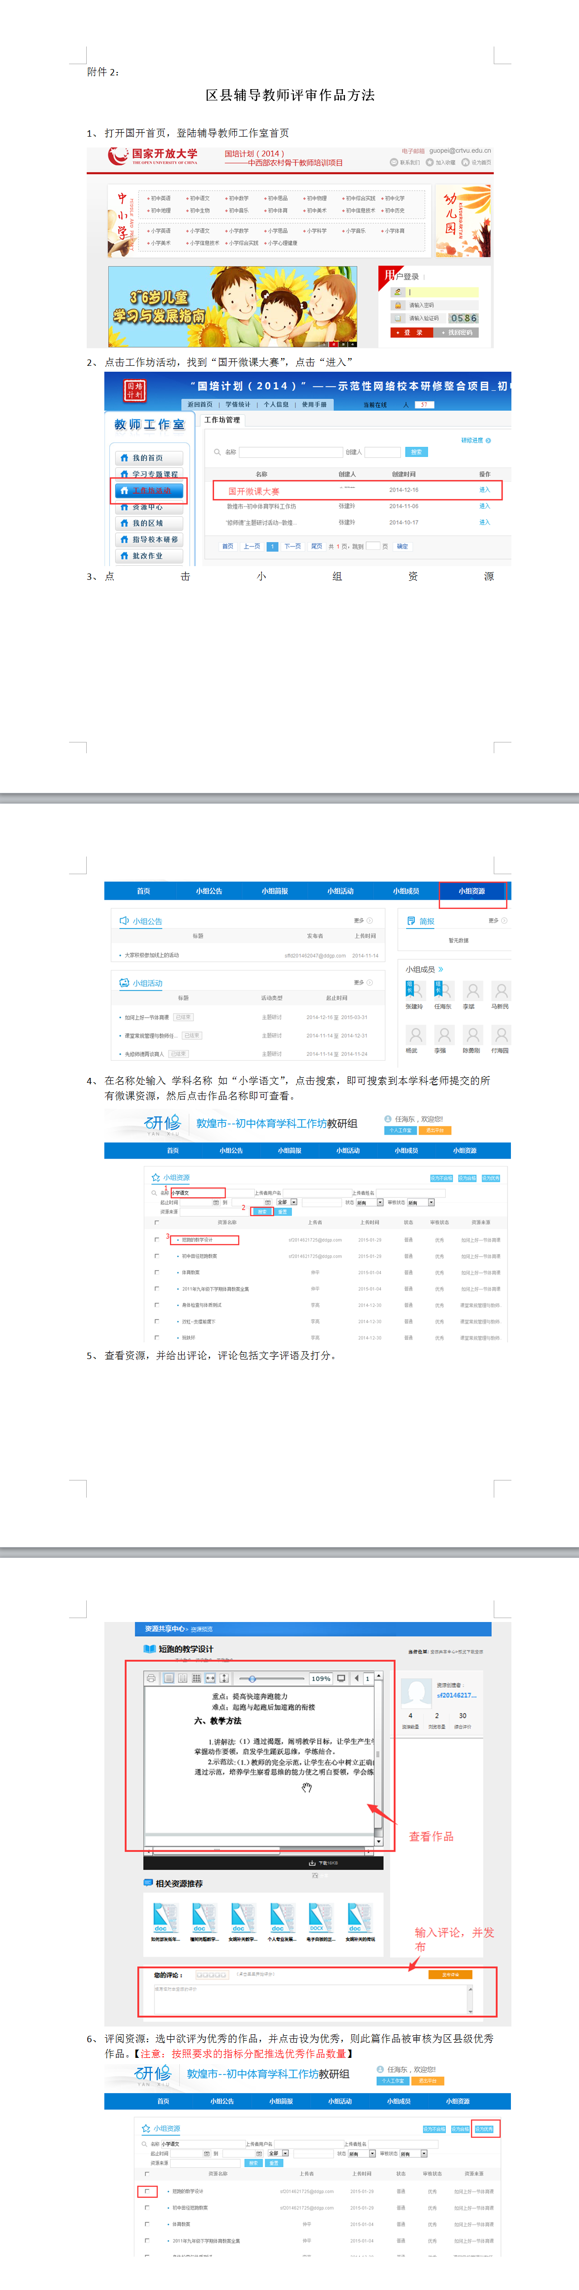579x2290 pixels.
Task: Click 下一页 pagination button
Action: [292, 547]
